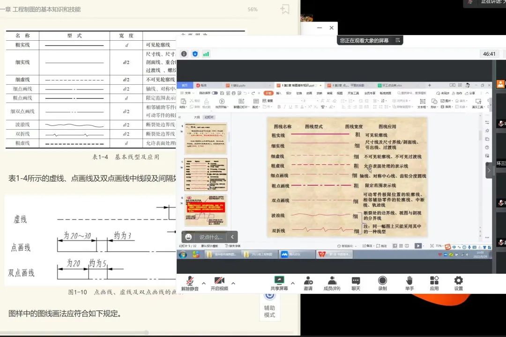Expand the share screen options arrow
506x337 pixels.
tap(293, 283)
